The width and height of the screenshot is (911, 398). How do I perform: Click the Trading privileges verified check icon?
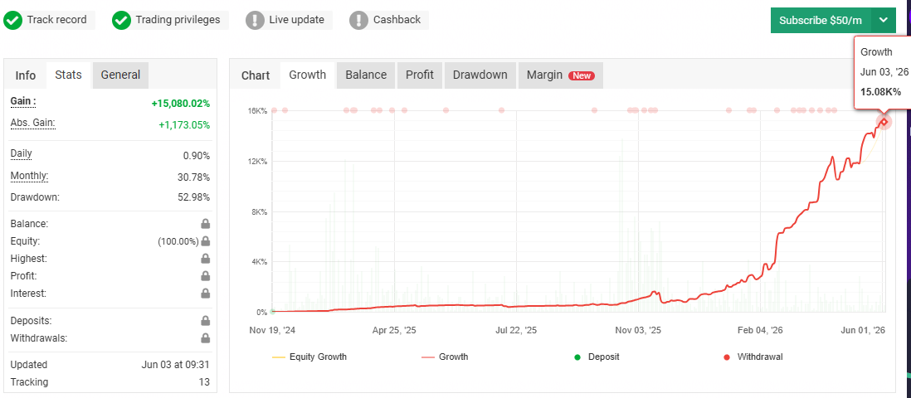coord(121,20)
